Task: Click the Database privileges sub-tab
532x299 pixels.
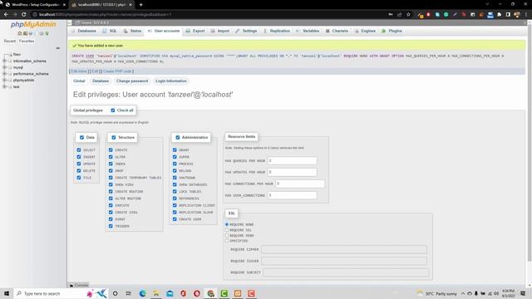Action: pyautogui.click(x=101, y=81)
